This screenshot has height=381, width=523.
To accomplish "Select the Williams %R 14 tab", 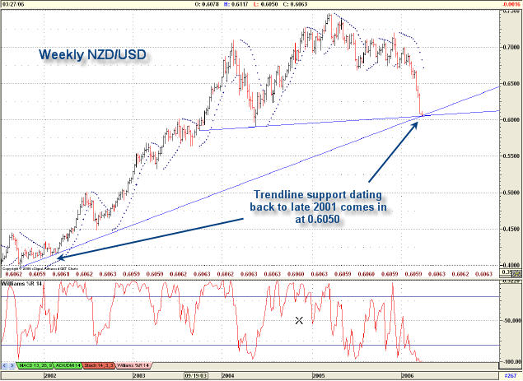I will 133,365.
